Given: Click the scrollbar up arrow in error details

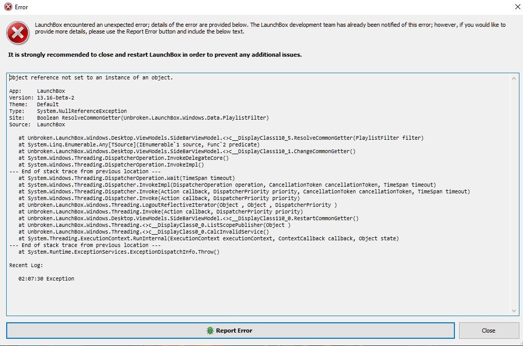Looking at the screenshot, I should [x=514, y=78].
